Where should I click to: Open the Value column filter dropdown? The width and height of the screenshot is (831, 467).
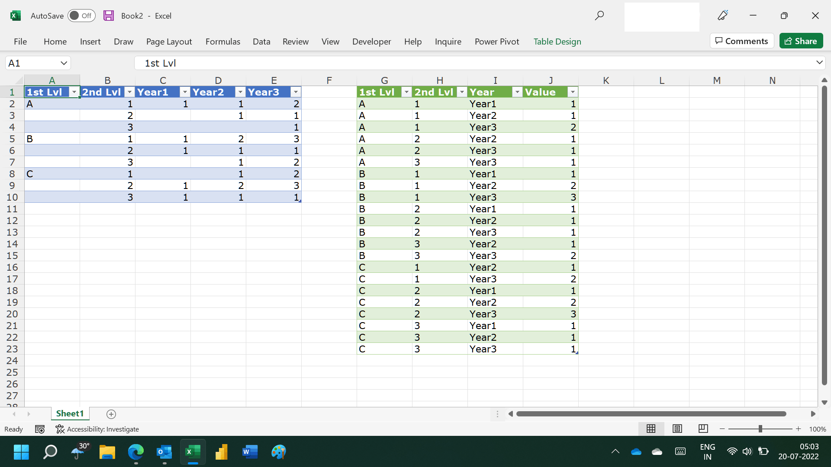[573, 92]
